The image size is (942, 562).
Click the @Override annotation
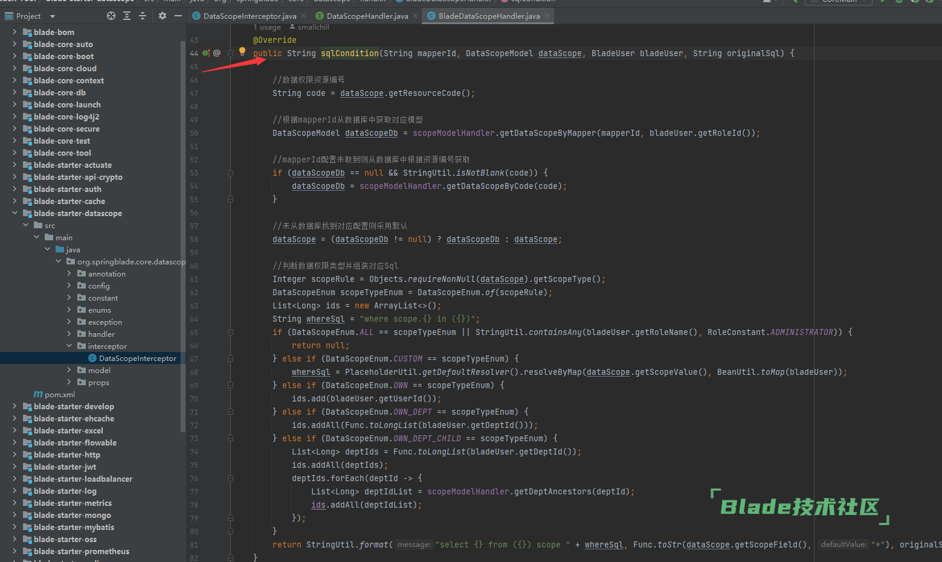275,40
